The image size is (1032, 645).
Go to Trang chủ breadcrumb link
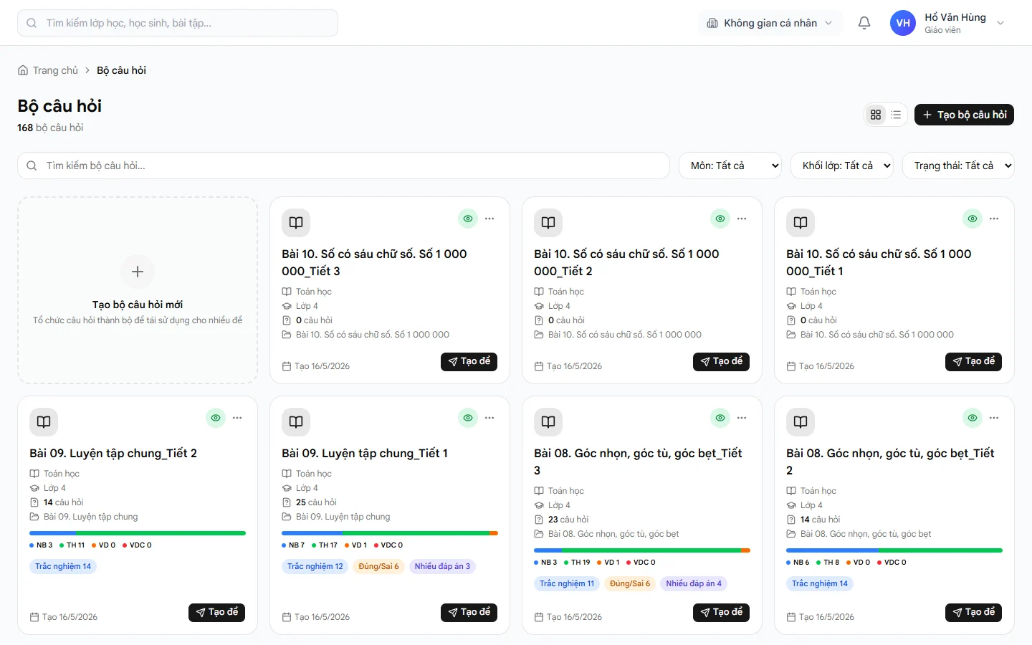55,70
